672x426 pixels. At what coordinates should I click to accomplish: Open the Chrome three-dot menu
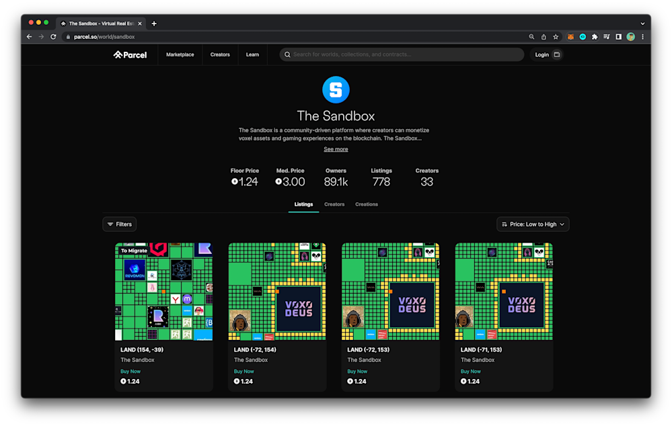642,37
